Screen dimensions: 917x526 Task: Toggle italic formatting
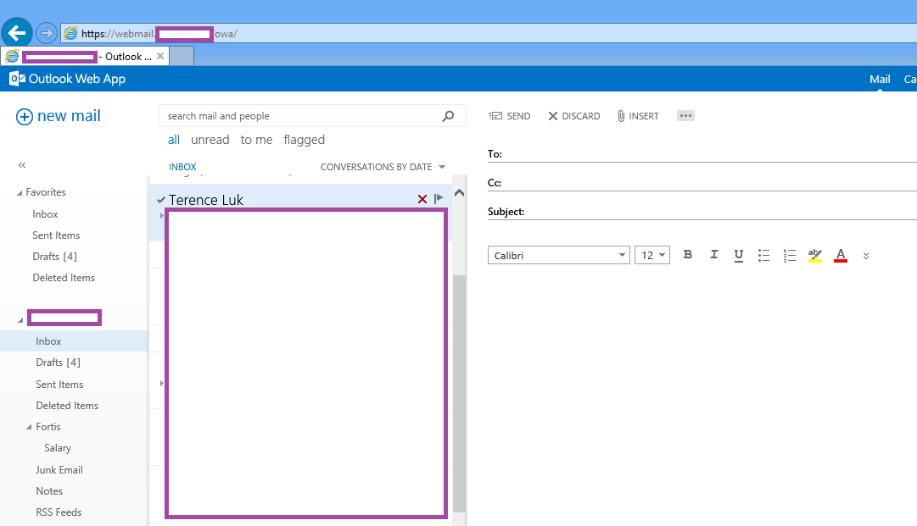tap(713, 255)
